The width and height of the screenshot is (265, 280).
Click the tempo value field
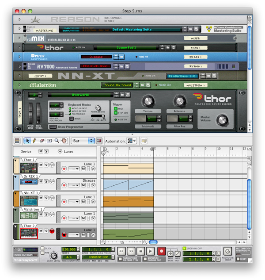point(69,249)
